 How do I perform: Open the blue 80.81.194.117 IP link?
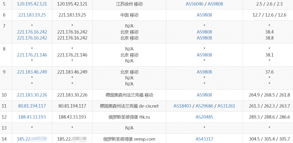(32, 106)
